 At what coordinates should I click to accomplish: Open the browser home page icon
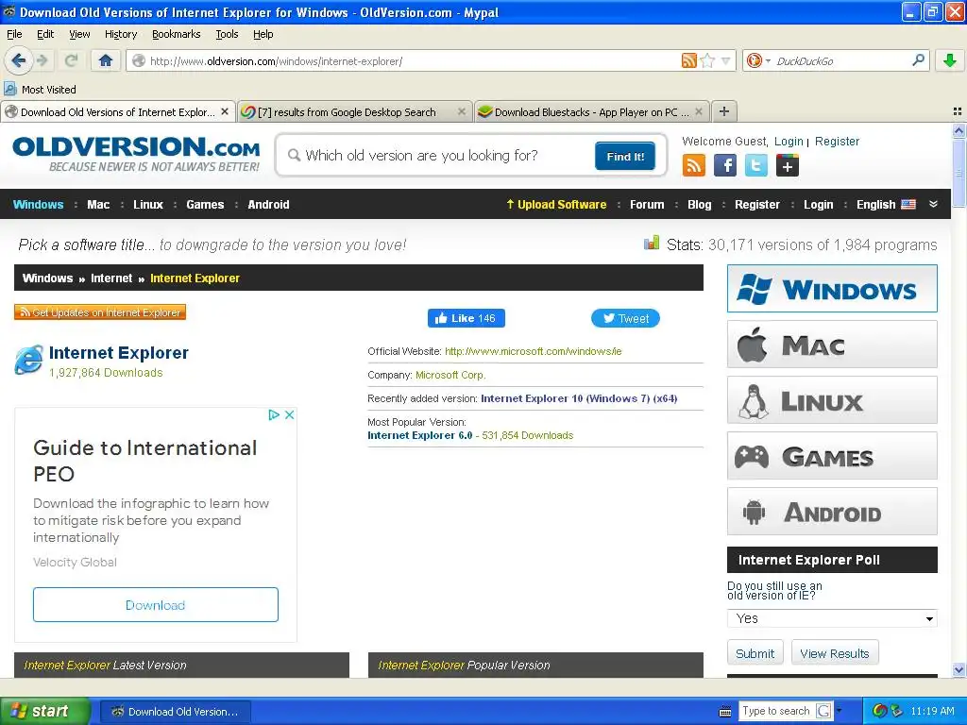point(106,60)
